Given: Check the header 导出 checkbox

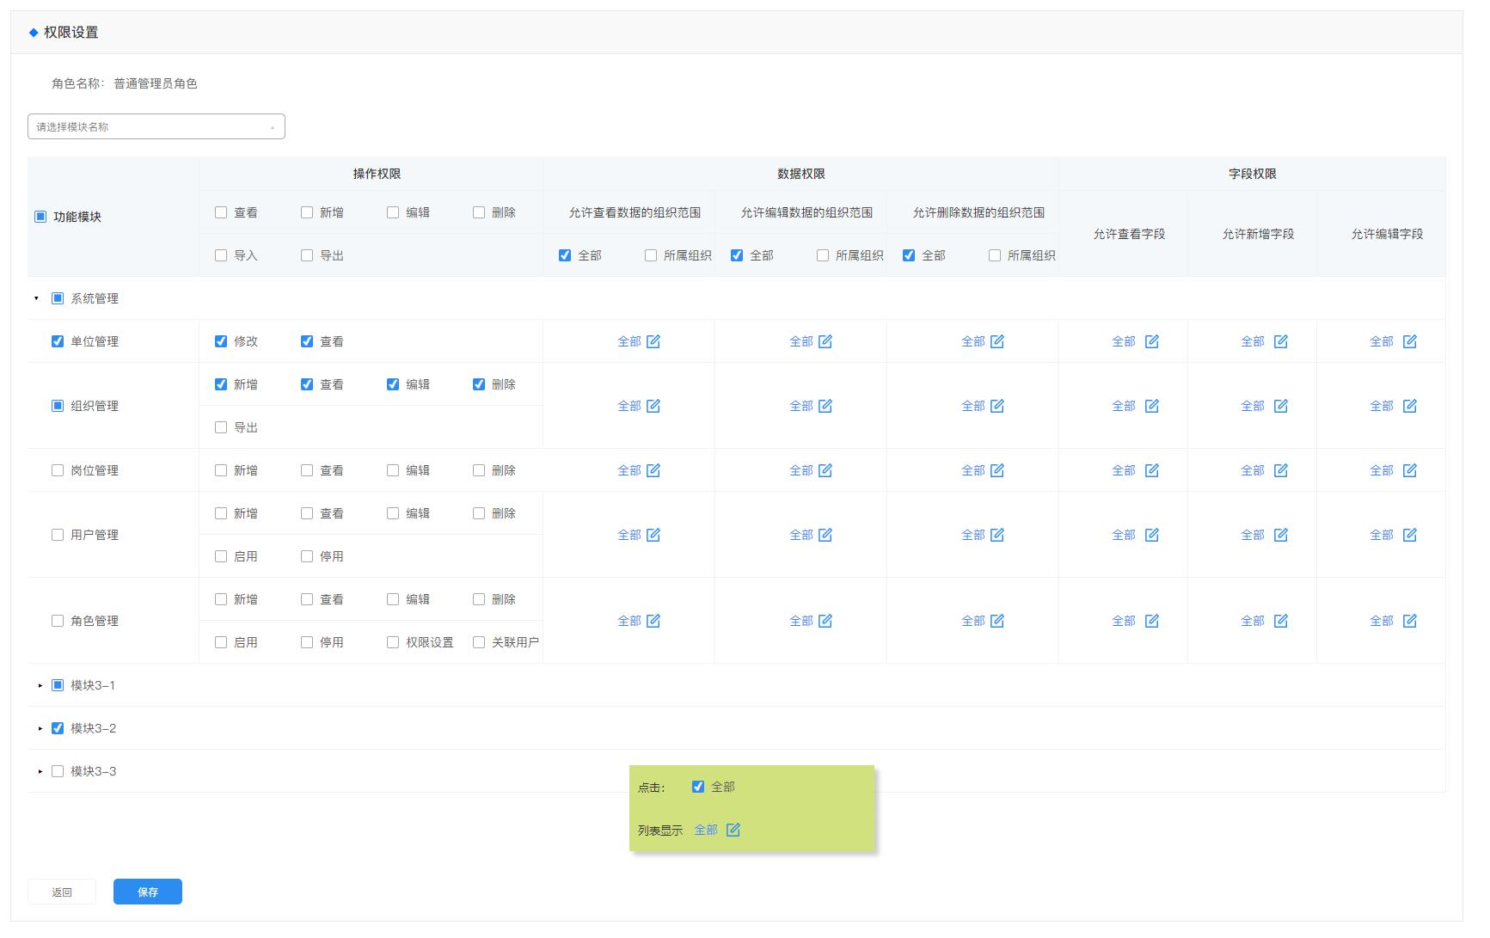Looking at the screenshot, I should point(307,255).
